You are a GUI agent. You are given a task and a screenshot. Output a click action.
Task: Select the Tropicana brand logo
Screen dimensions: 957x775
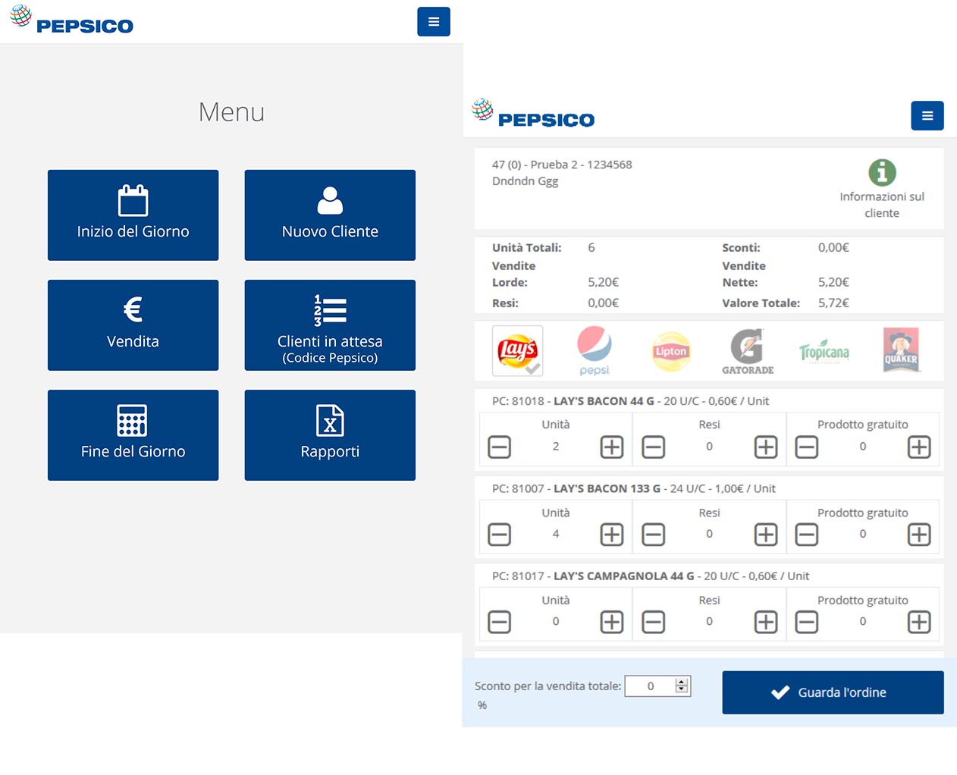[824, 352]
